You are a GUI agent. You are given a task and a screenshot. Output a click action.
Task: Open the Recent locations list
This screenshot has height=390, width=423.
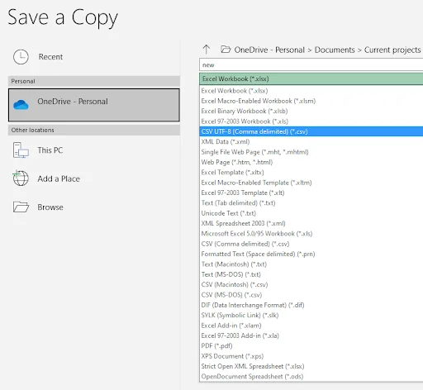tap(94, 57)
